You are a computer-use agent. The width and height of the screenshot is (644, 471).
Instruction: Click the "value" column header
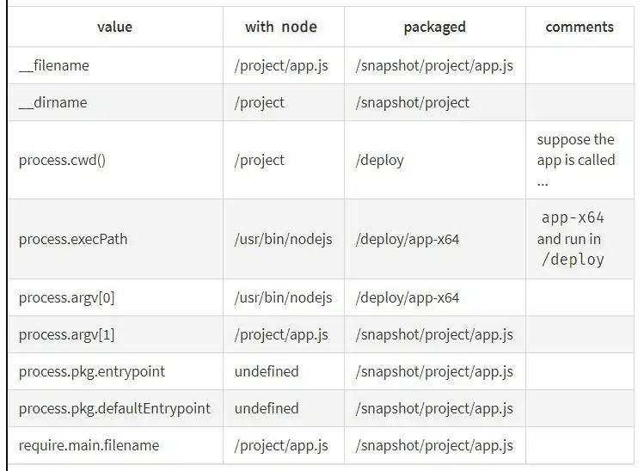[x=114, y=27]
